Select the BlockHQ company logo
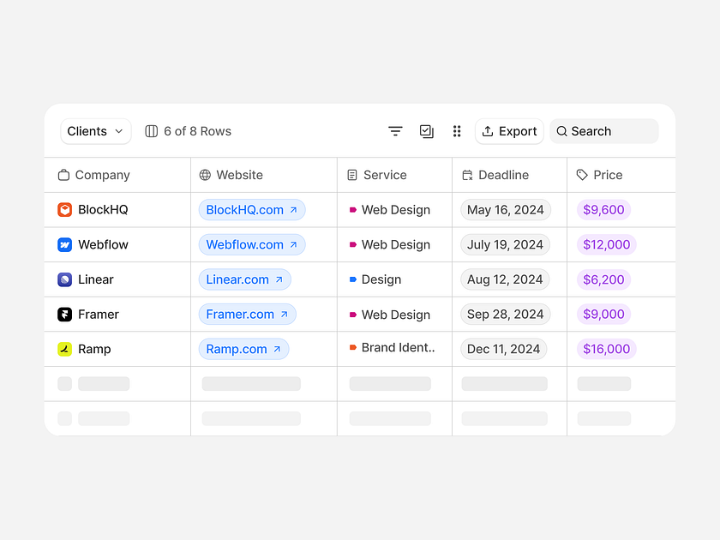This screenshot has width=720, height=540. [64, 209]
